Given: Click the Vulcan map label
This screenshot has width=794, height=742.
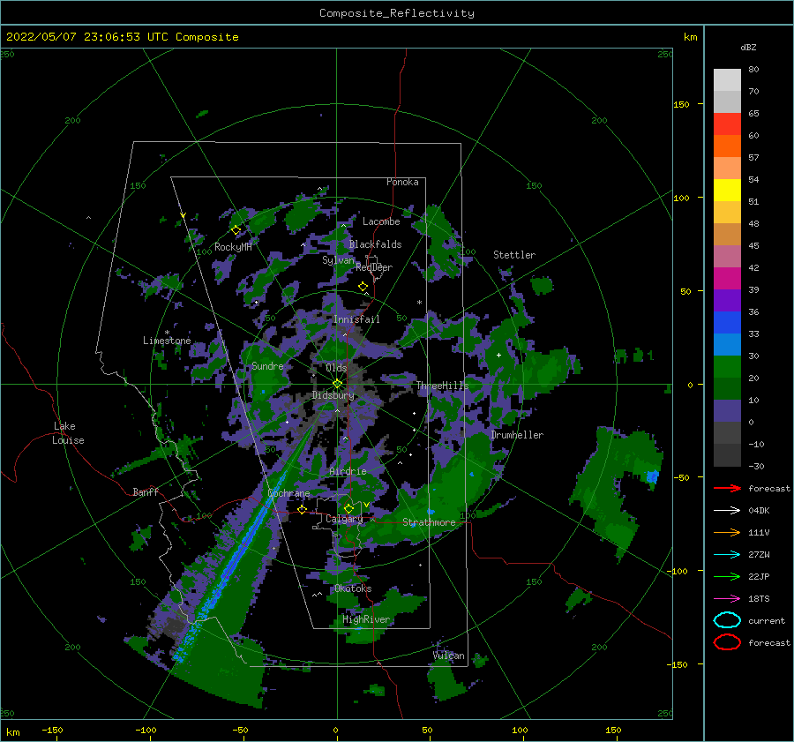Looking at the screenshot, I should click(x=449, y=656).
